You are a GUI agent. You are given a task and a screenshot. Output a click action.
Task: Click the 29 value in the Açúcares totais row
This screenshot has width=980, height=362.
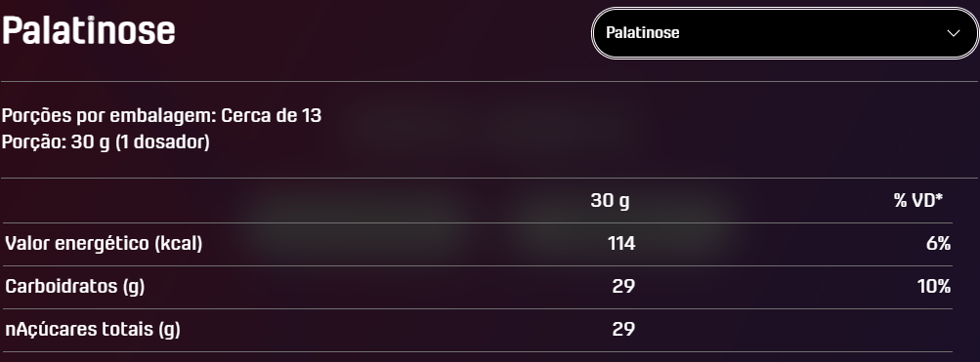pos(623,329)
